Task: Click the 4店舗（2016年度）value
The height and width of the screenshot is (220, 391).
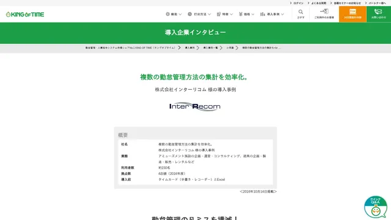Action: (172, 174)
